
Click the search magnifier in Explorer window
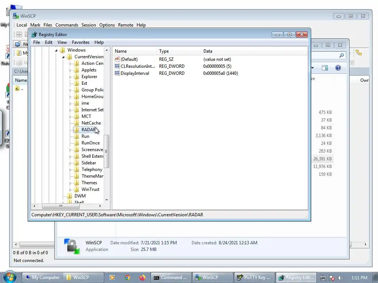click(341, 56)
